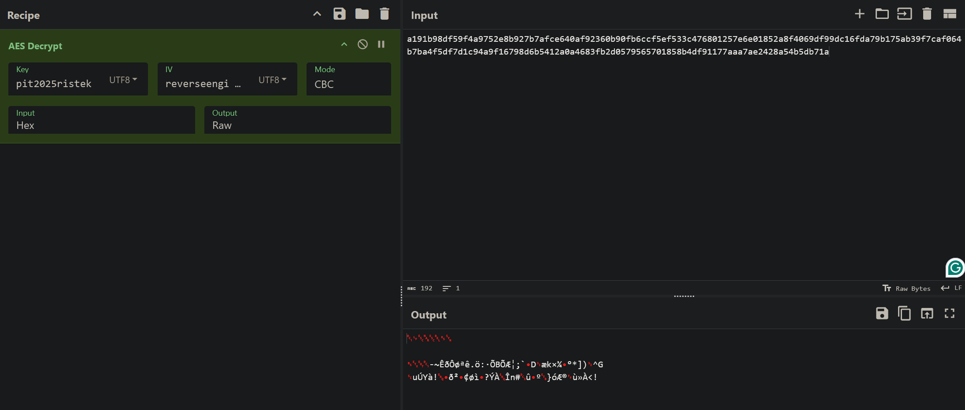Open the Mode dropdown showing CBC
Image resolution: width=965 pixels, height=410 pixels.
[348, 84]
